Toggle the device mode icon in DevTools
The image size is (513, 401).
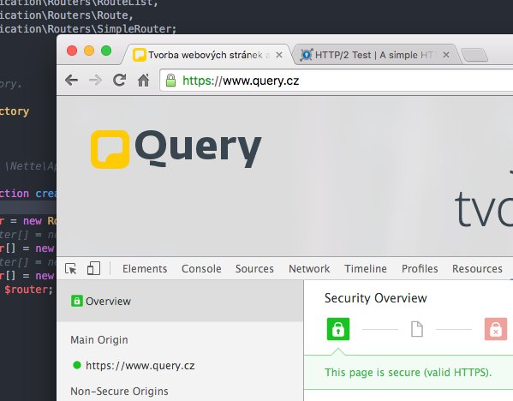[93, 268]
